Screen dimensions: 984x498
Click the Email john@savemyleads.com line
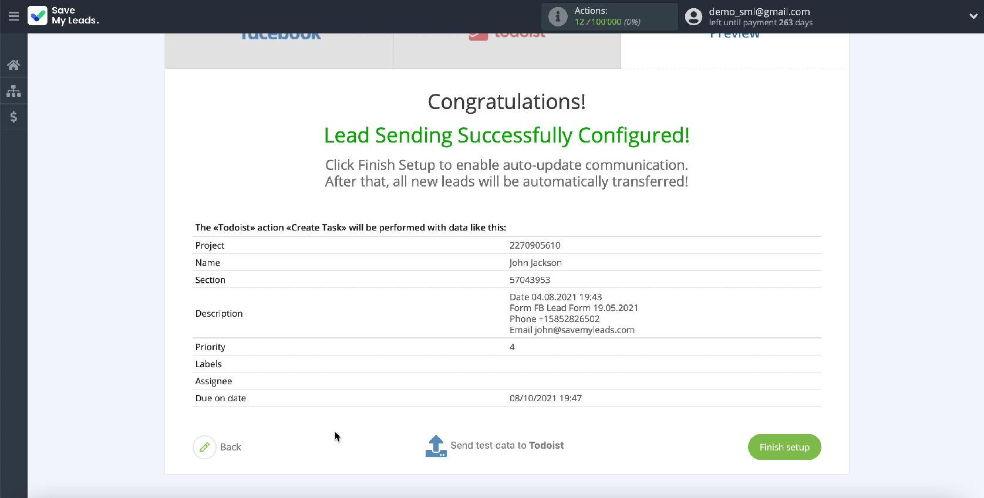[x=572, y=330]
